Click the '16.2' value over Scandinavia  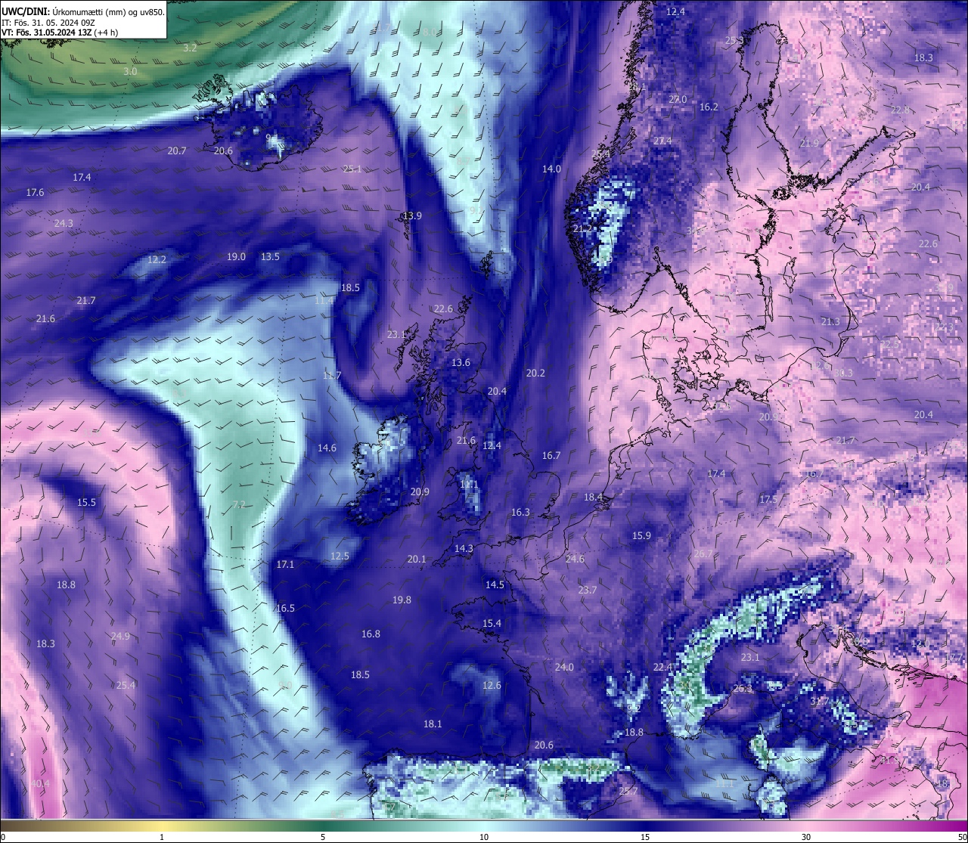tap(709, 107)
